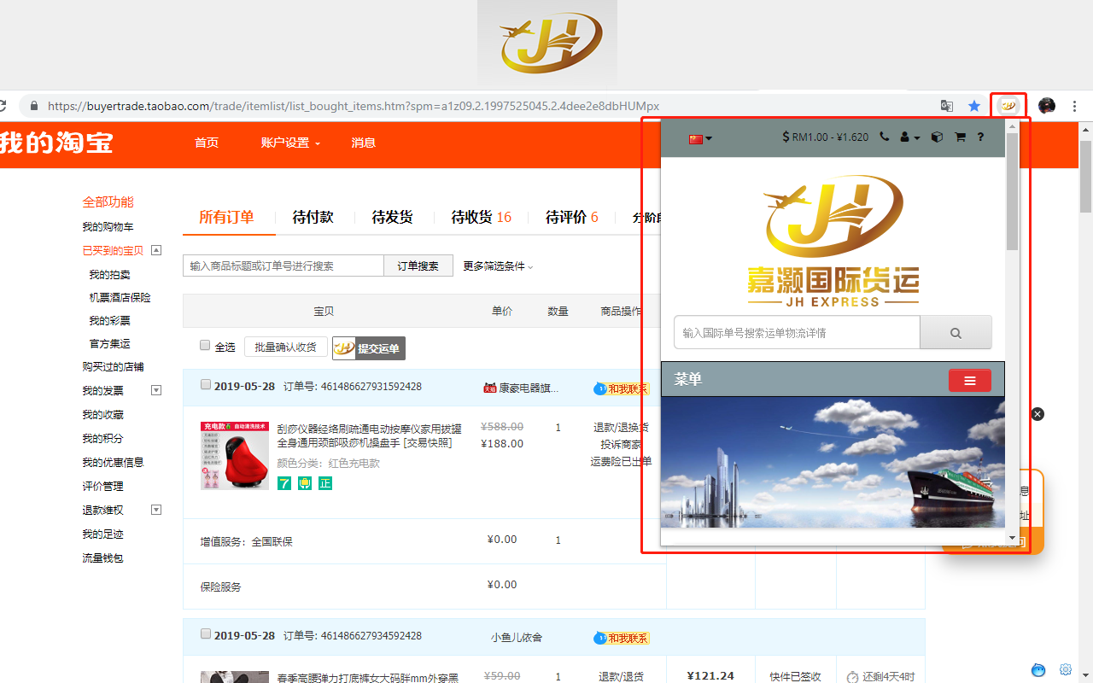Click the question mark help icon

[x=980, y=137]
